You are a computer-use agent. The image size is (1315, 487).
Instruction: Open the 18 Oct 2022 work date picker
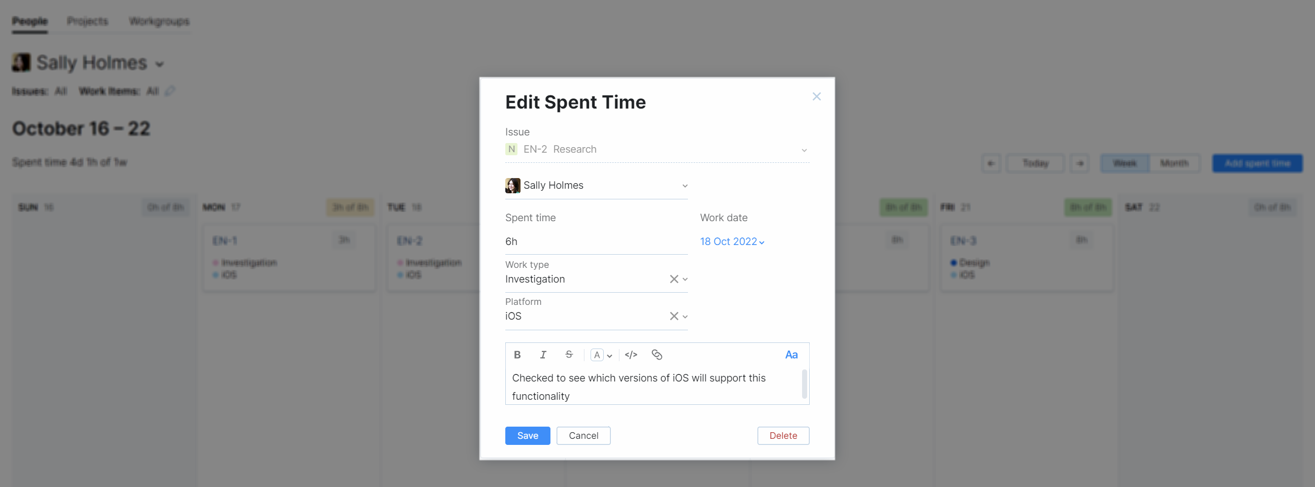732,241
